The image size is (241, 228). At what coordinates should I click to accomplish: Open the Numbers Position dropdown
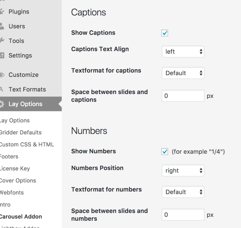pyautogui.click(x=183, y=171)
